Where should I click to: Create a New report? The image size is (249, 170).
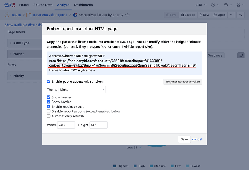pyautogui.click(x=204, y=15)
